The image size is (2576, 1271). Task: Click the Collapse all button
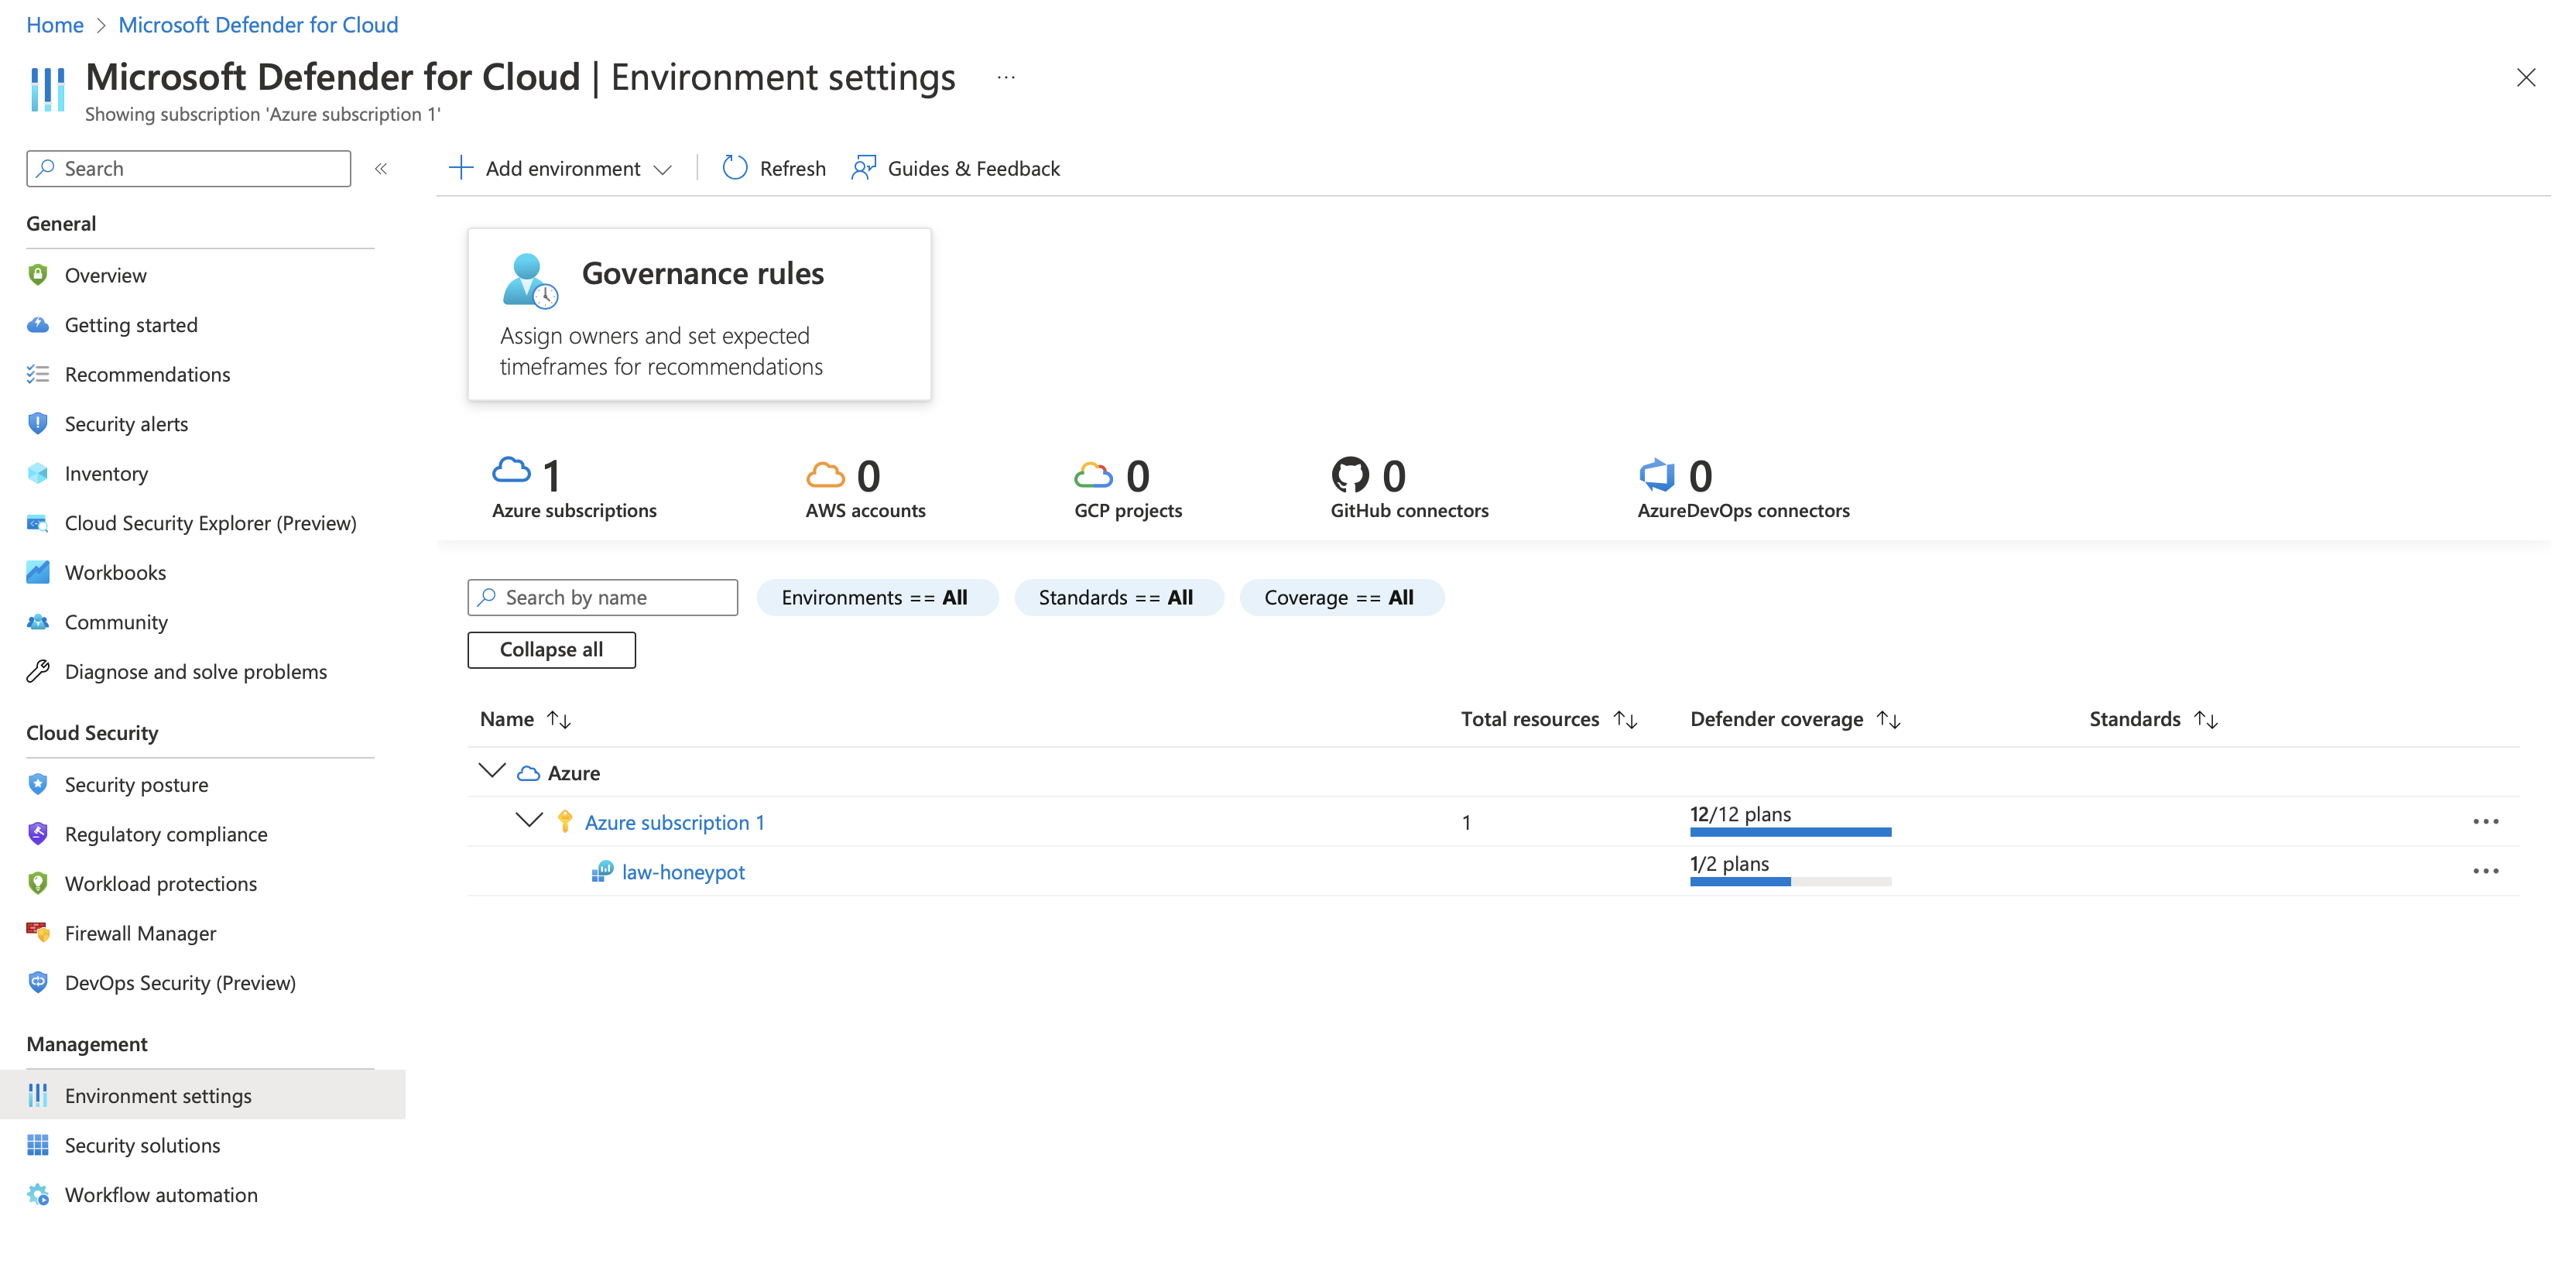tap(551, 649)
